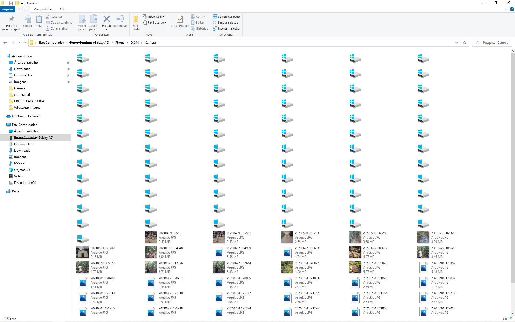The width and height of the screenshot is (515, 322).
Task: Refresh the folder view
Action: click(465, 43)
